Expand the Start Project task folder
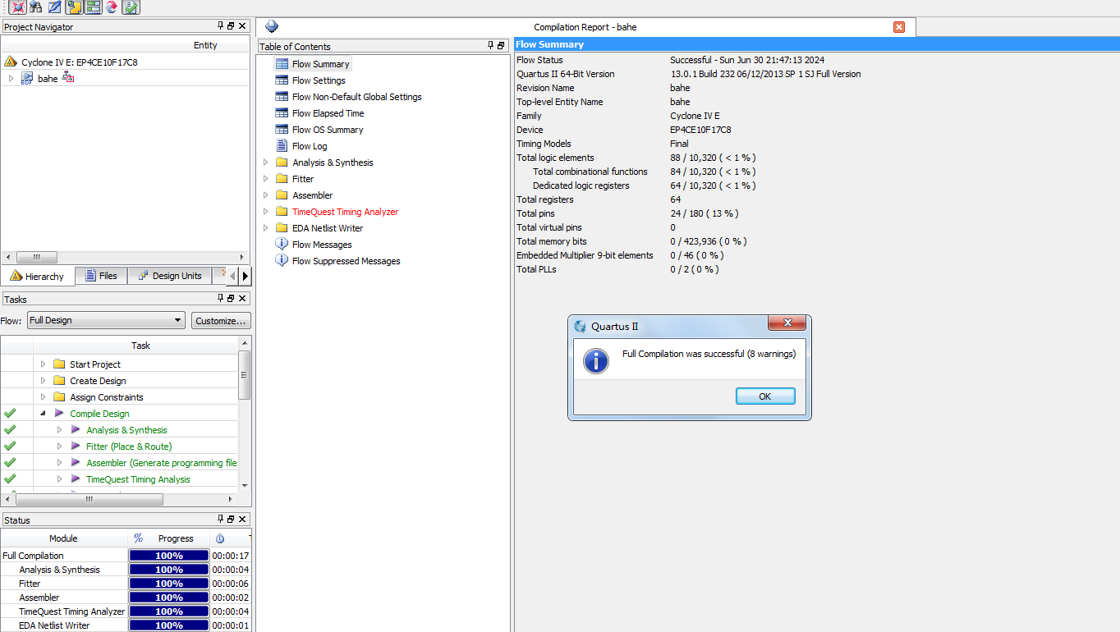 [x=44, y=364]
